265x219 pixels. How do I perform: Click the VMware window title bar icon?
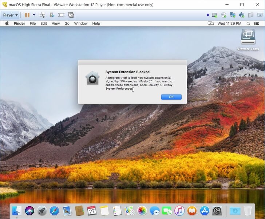(4, 5)
